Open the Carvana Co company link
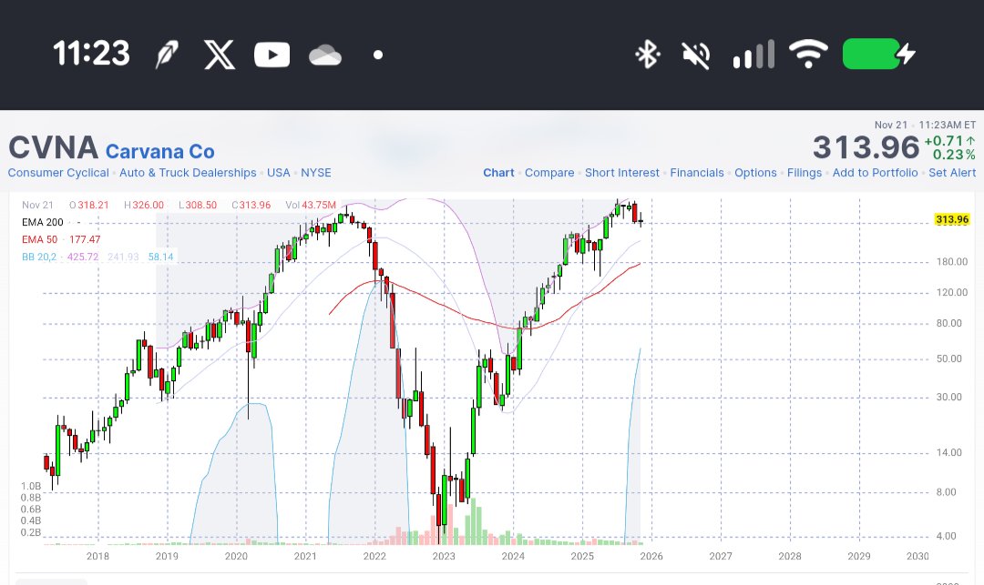Image resolution: width=984 pixels, height=585 pixels. click(x=160, y=152)
